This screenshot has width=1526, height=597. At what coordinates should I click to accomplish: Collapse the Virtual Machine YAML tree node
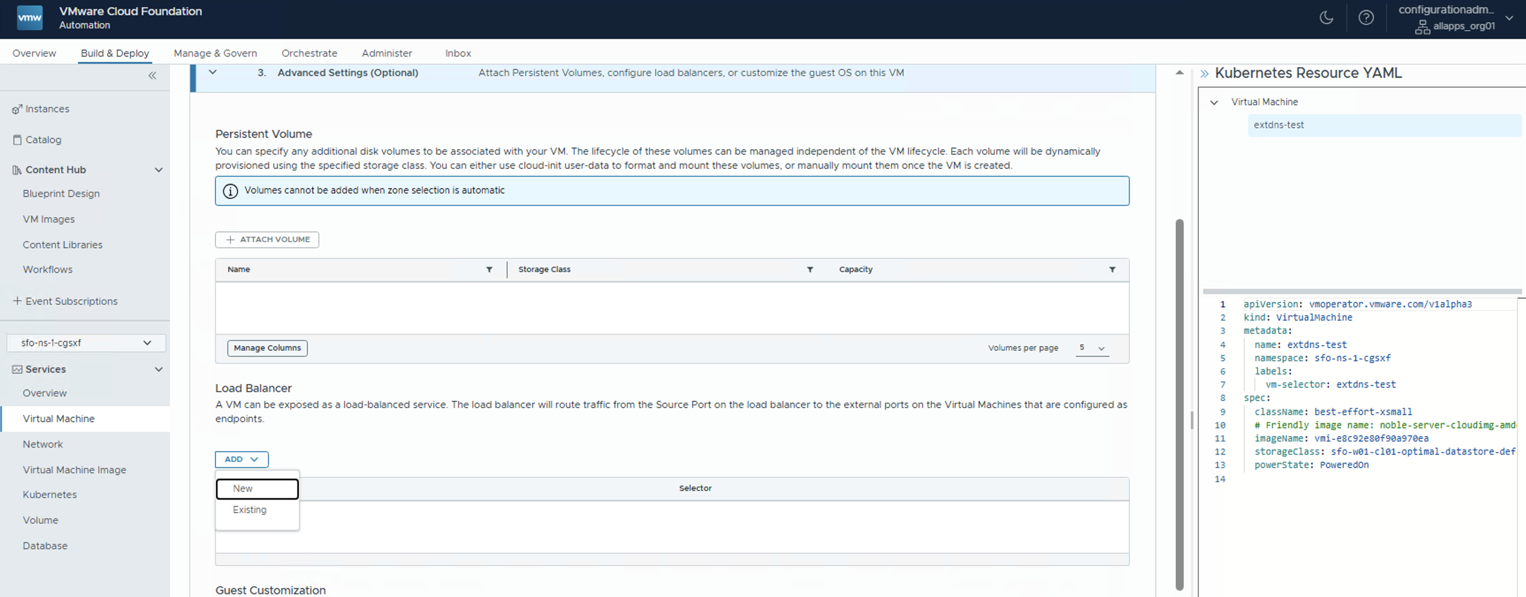click(1214, 102)
